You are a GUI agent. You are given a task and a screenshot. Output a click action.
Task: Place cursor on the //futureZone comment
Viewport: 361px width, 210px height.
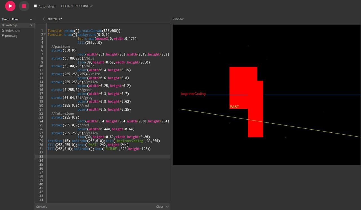click(62, 113)
